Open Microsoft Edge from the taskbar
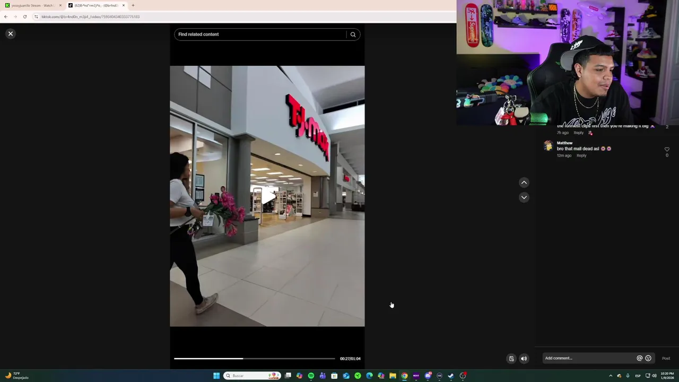Screen dimensions: 679x382 369,376
